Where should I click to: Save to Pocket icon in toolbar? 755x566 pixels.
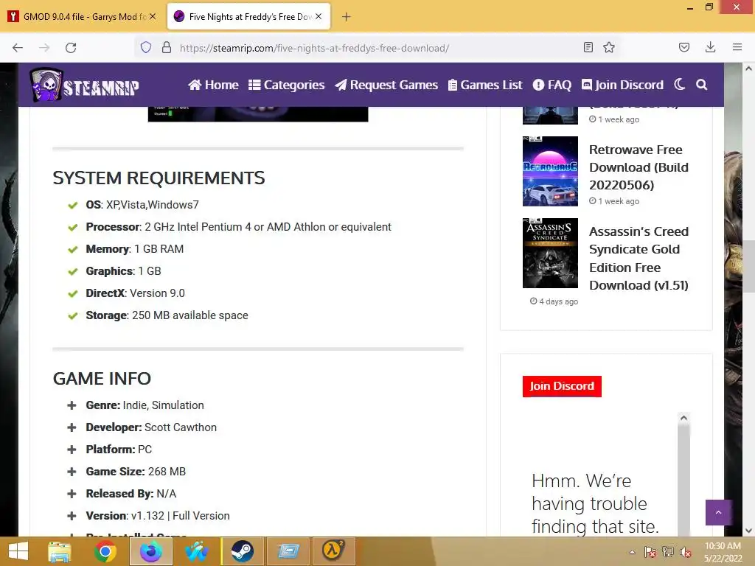(683, 47)
